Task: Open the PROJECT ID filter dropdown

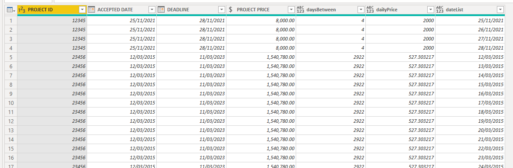Action: pyautogui.click(x=82, y=10)
